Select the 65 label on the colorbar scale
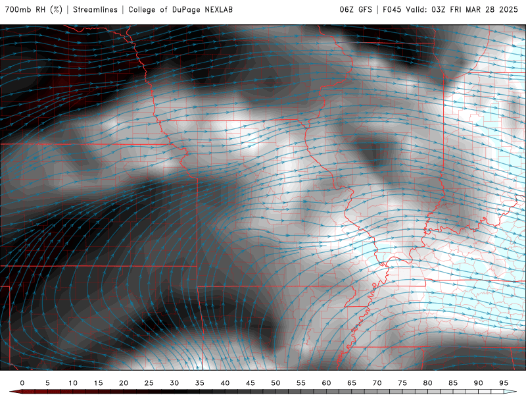 [x=352, y=383]
